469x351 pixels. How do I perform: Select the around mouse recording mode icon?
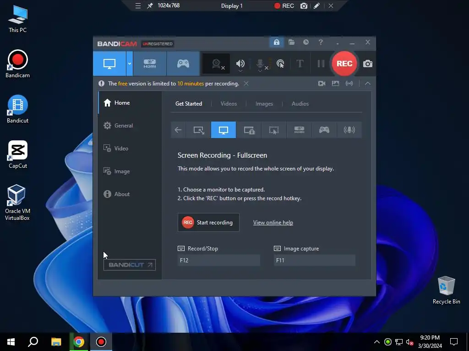pos(274,130)
